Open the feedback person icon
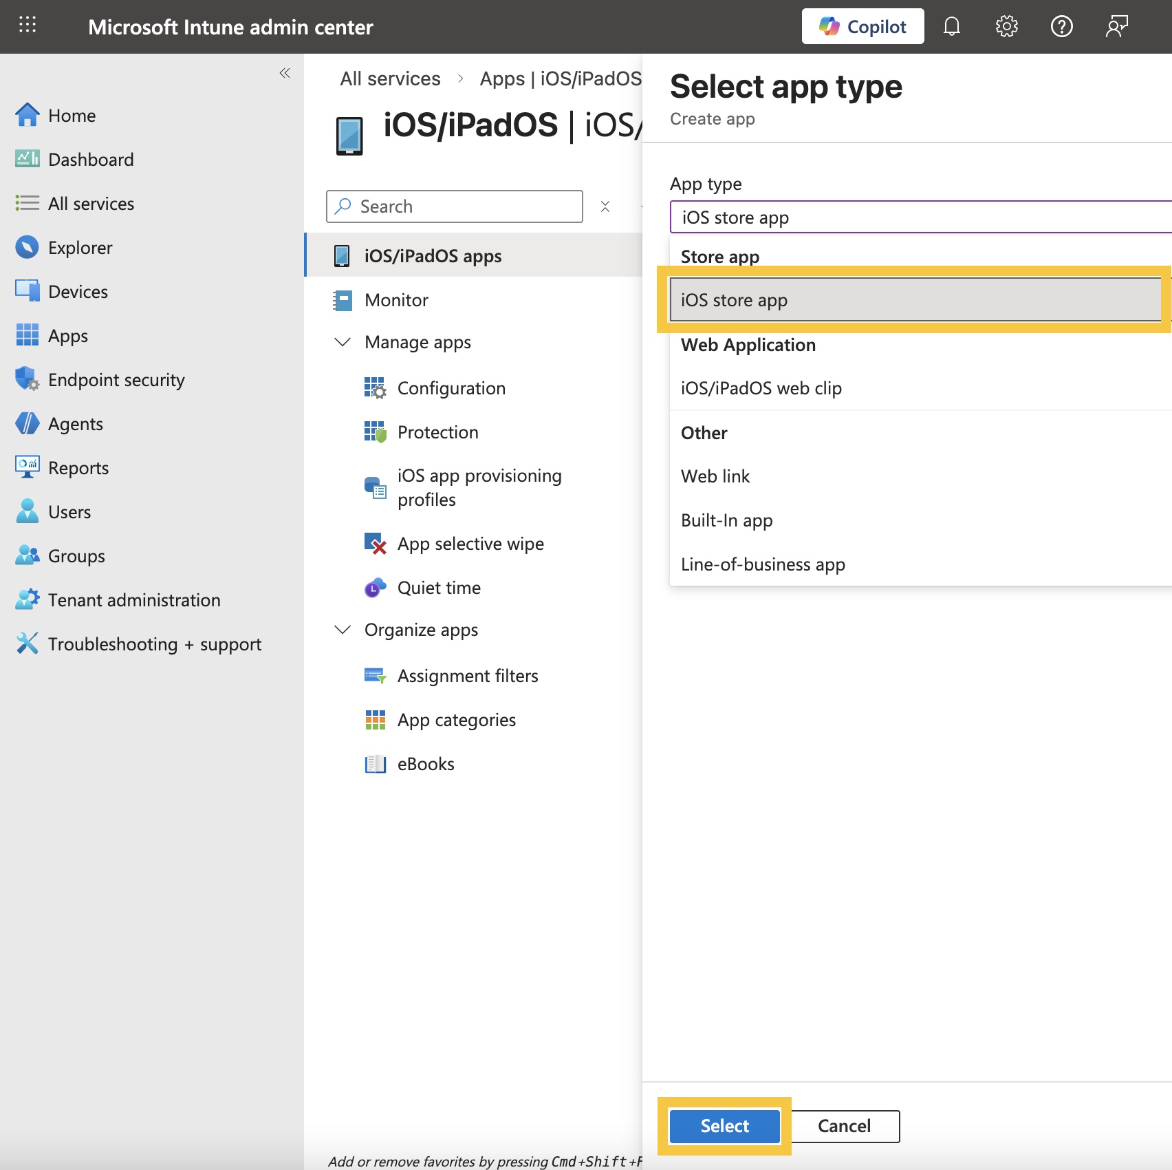The image size is (1172, 1170). (x=1116, y=27)
